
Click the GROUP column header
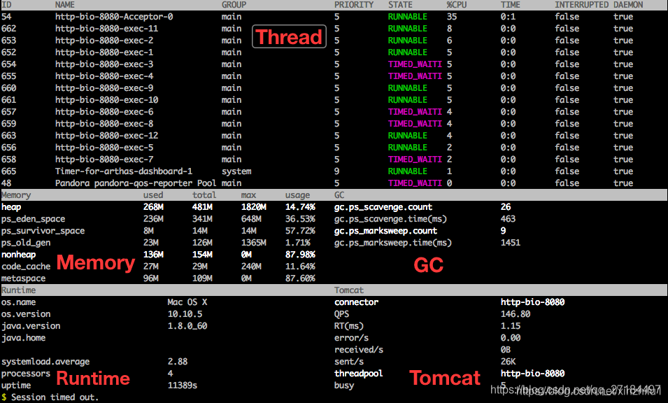point(234,5)
